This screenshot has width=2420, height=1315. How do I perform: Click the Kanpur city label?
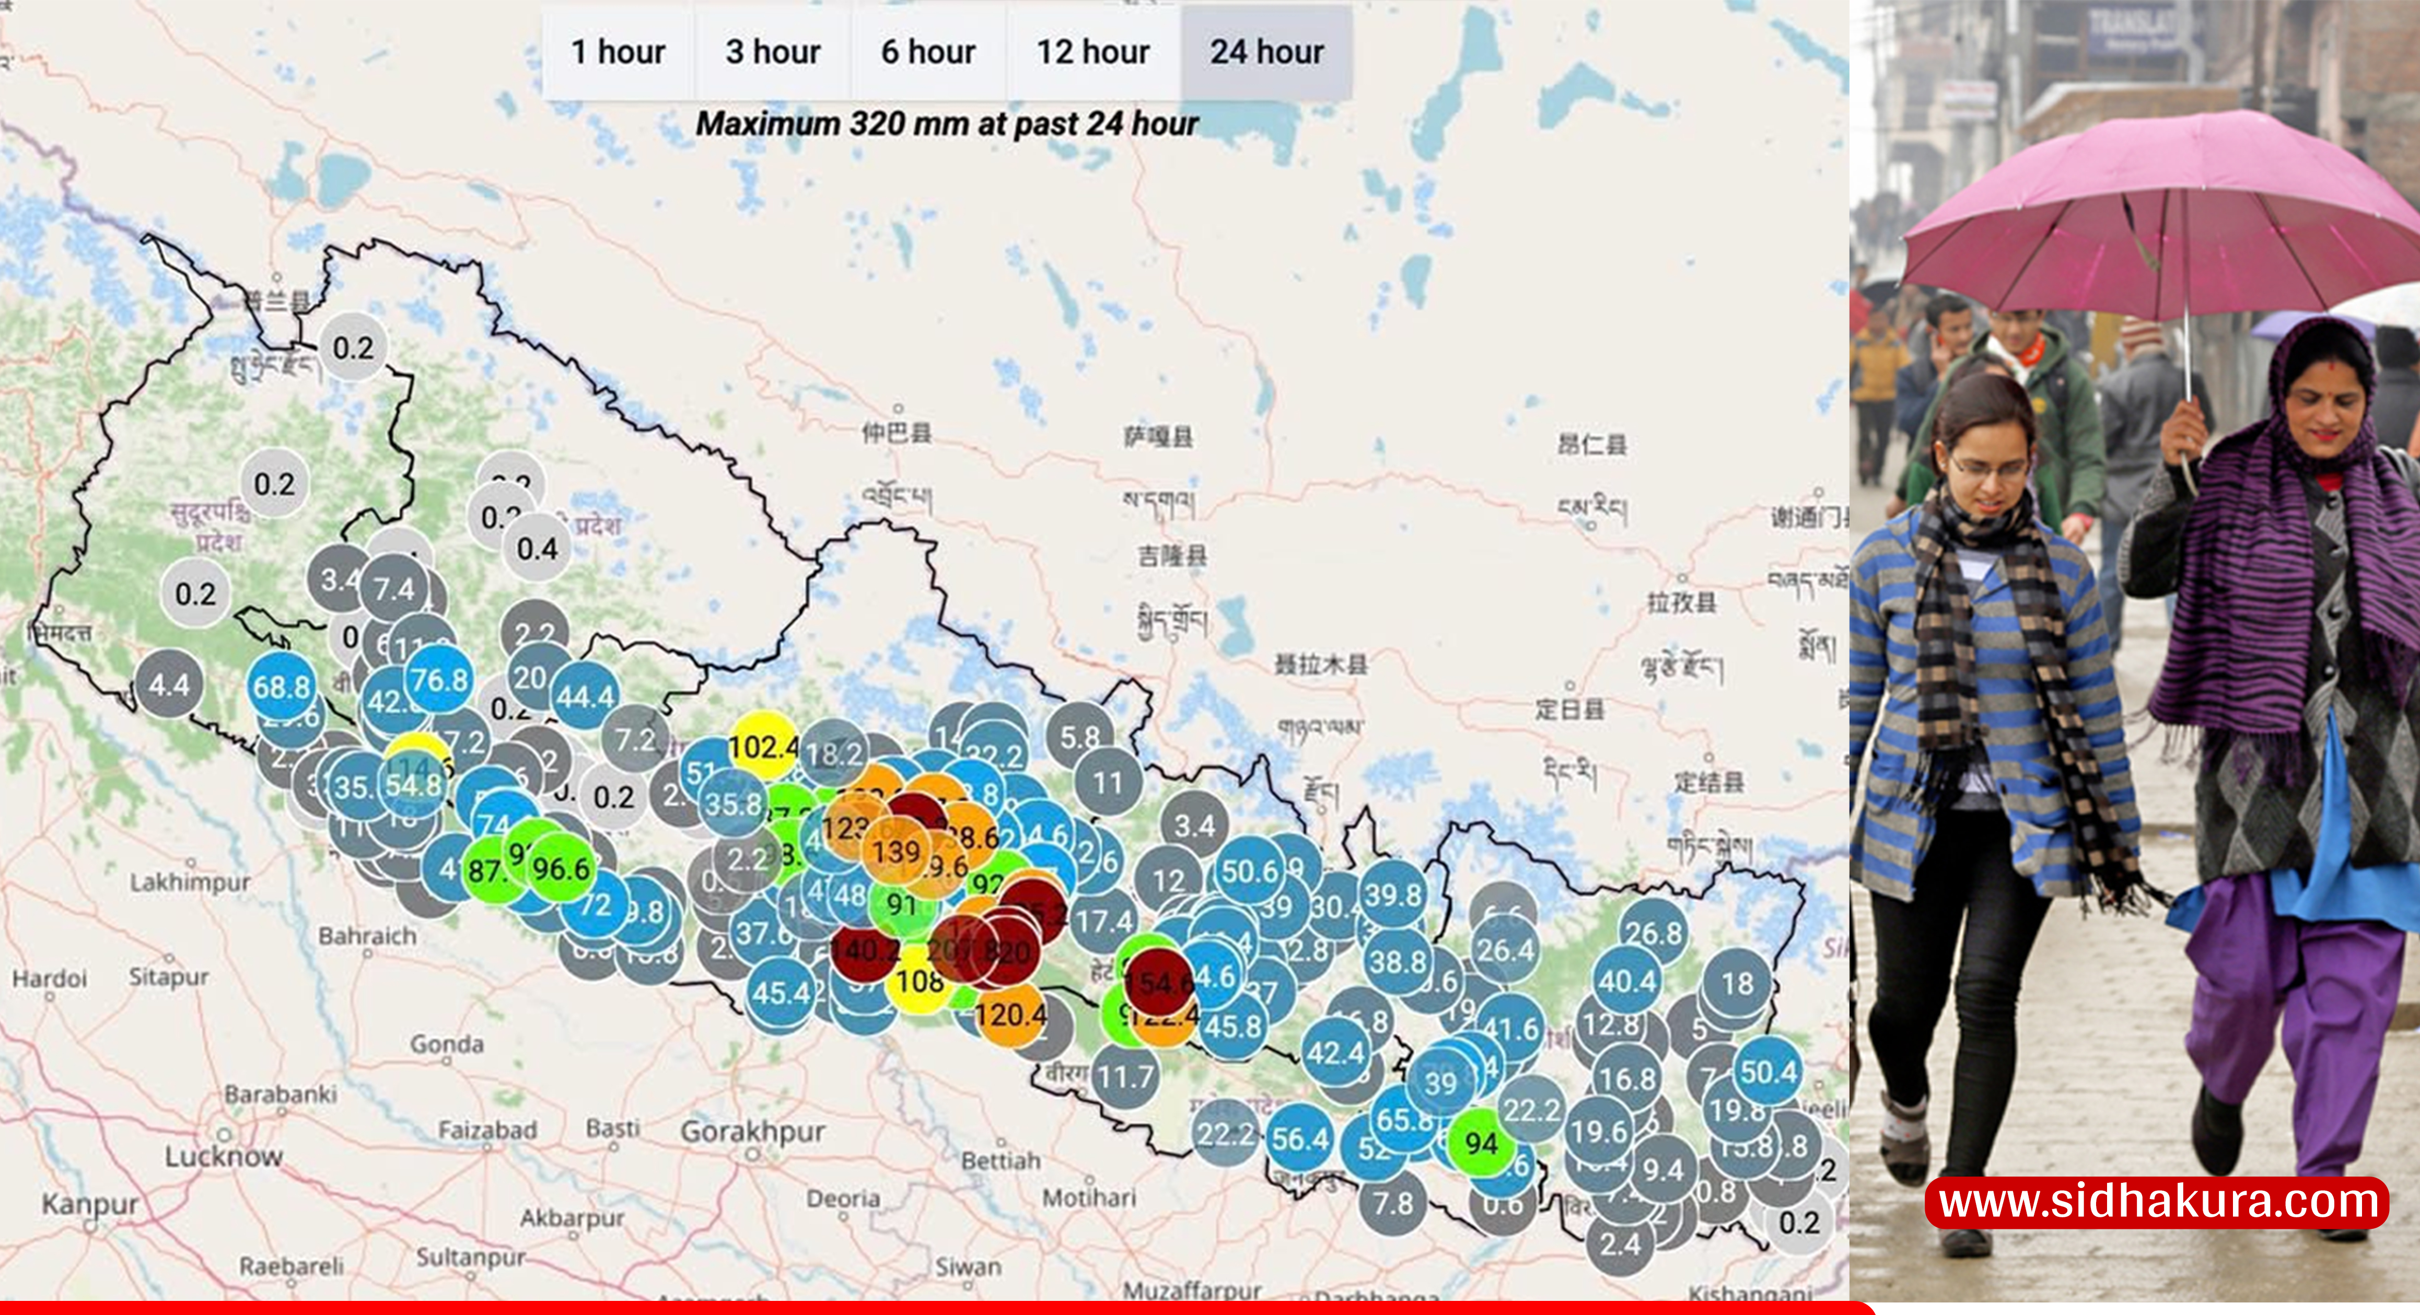click(x=90, y=1205)
